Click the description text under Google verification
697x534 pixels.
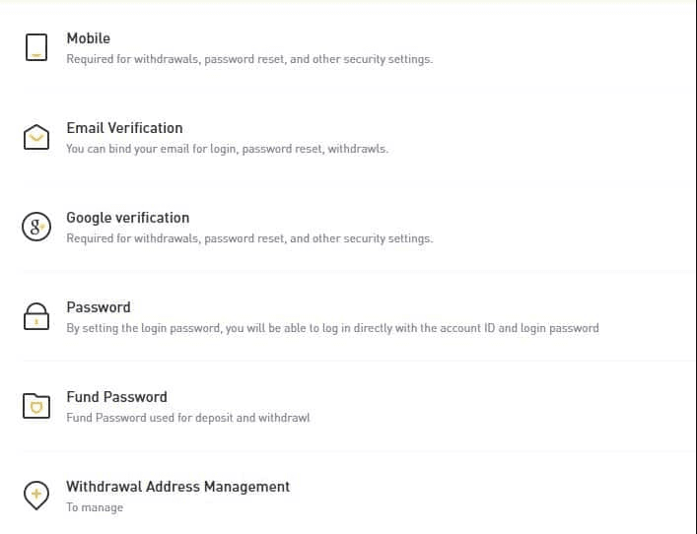[x=248, y=238]
